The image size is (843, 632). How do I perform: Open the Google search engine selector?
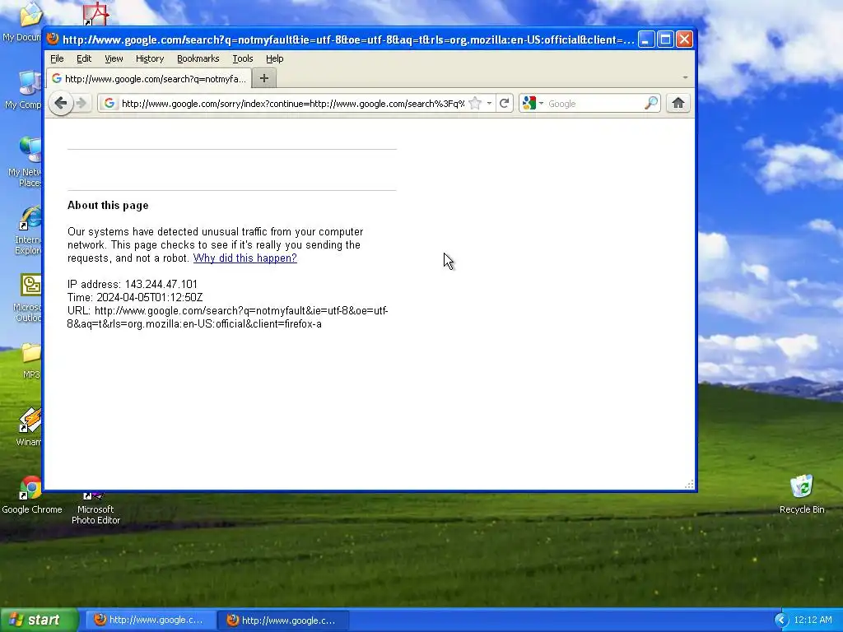click(533, 103)
